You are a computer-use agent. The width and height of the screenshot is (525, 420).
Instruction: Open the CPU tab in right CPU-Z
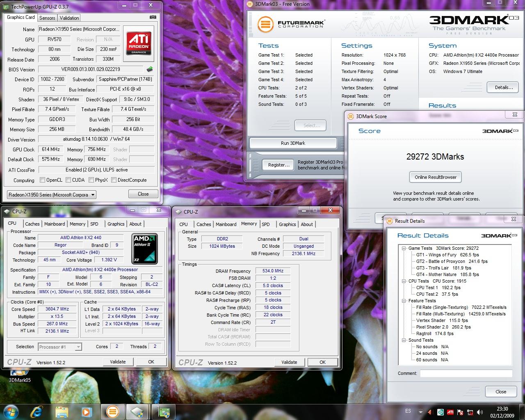coord(184,224)
